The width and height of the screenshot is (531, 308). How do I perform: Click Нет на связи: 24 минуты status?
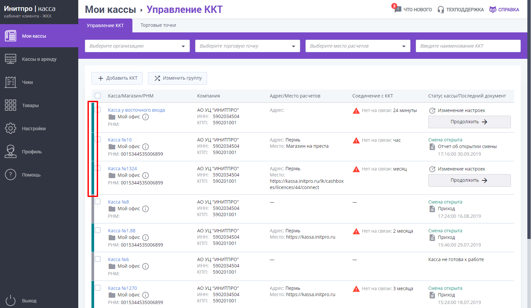pos(389,111)
